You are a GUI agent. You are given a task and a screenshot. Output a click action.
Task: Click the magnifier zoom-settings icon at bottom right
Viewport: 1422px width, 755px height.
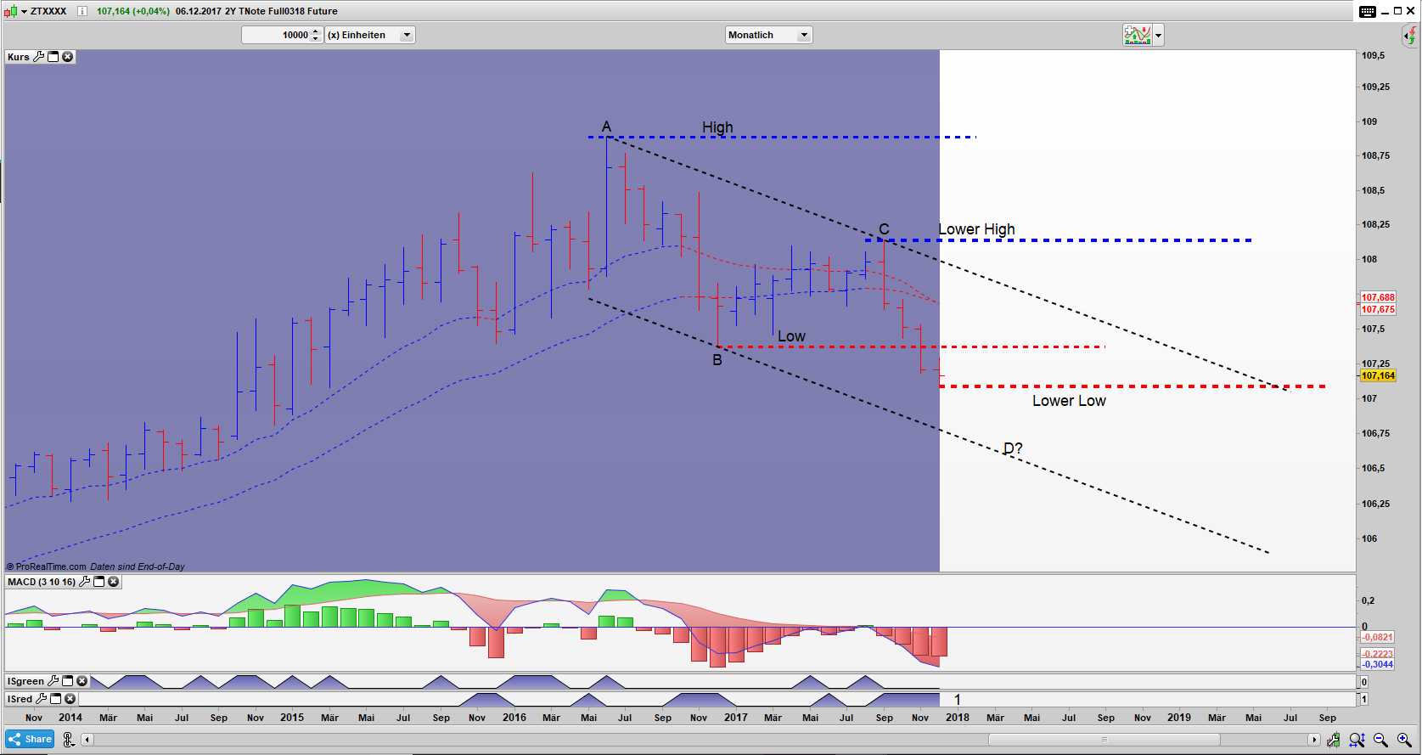(x=1357, y=740)
